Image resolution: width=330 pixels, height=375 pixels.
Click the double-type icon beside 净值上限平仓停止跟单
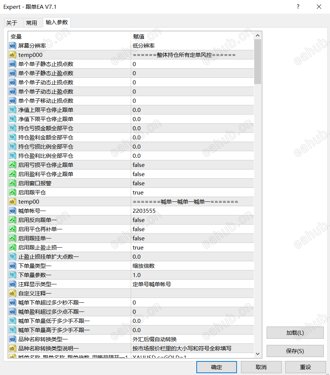[12, 110]
